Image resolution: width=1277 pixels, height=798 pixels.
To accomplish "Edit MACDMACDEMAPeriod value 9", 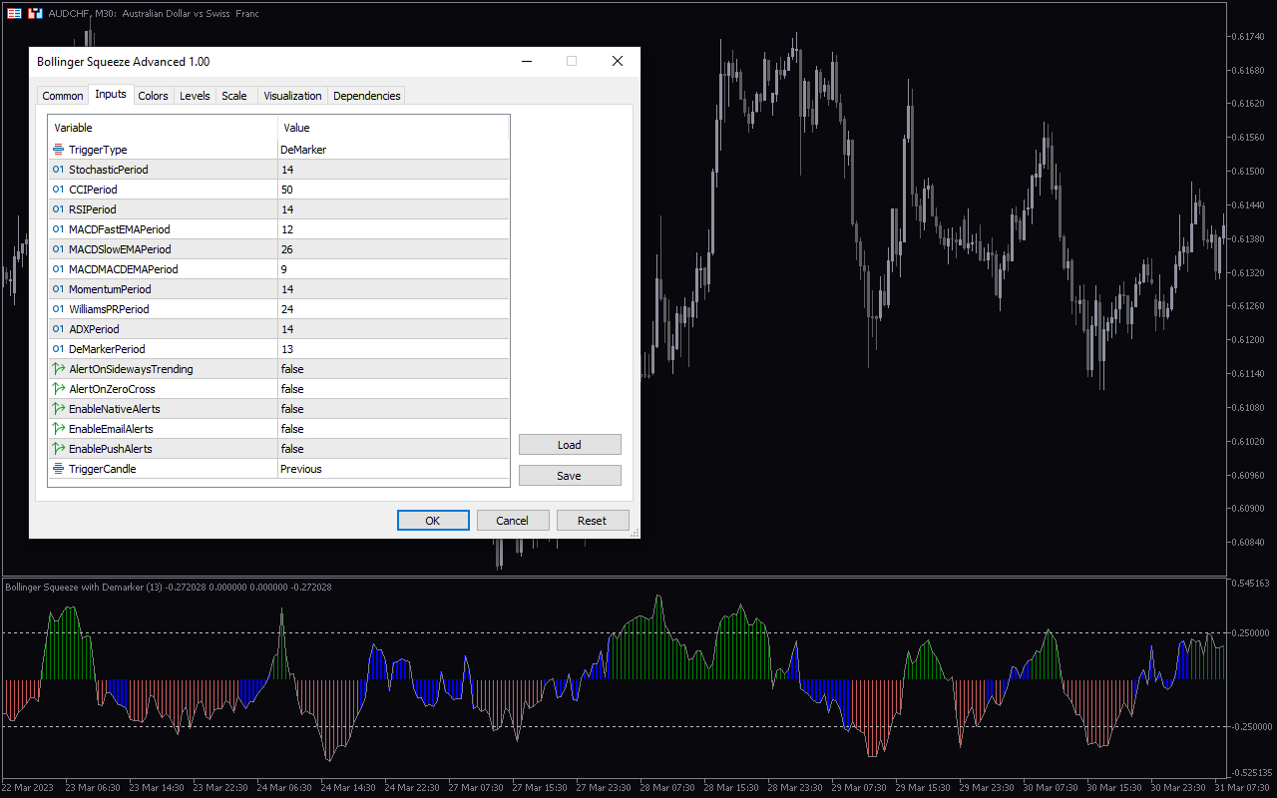I will pos(393,269).
